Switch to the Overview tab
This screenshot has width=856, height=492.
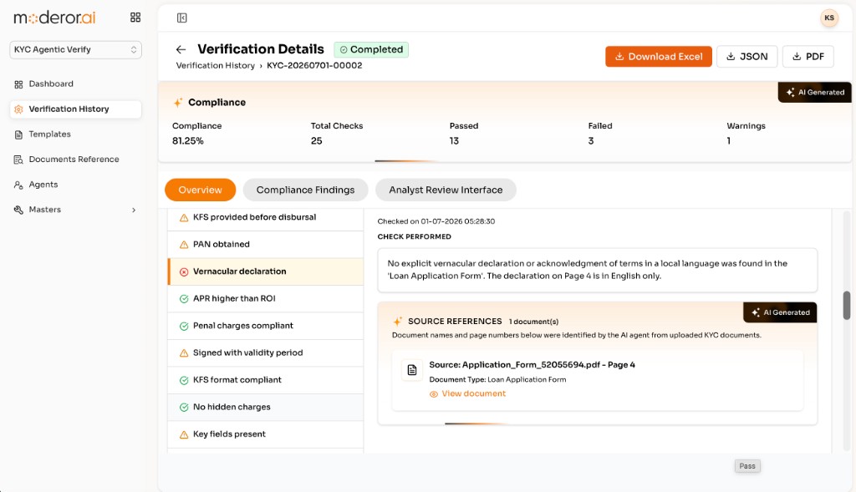[x=201, y=190]
